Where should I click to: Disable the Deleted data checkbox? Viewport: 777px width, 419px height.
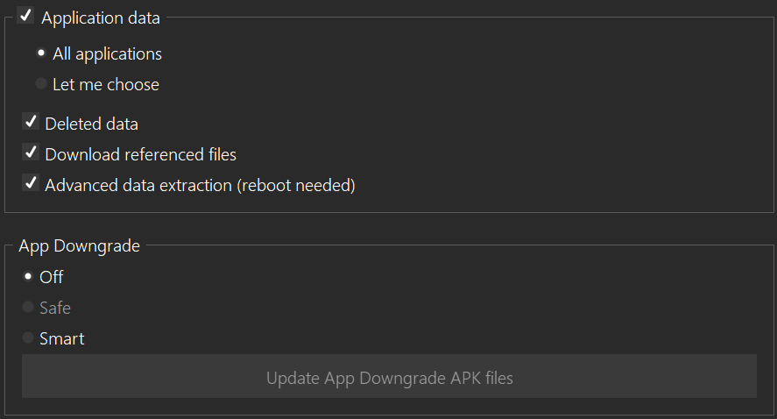coord(31,123)
